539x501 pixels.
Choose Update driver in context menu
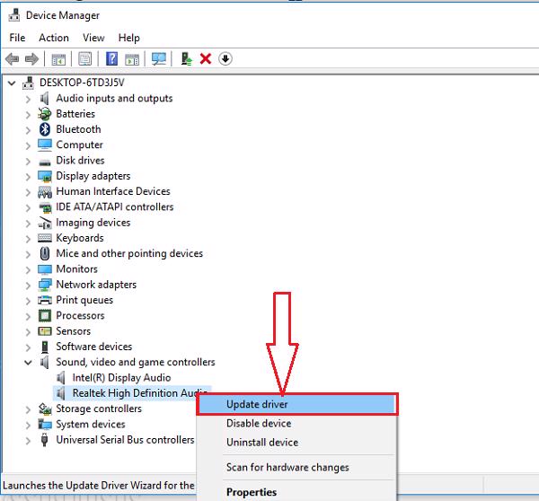[297, 404]
